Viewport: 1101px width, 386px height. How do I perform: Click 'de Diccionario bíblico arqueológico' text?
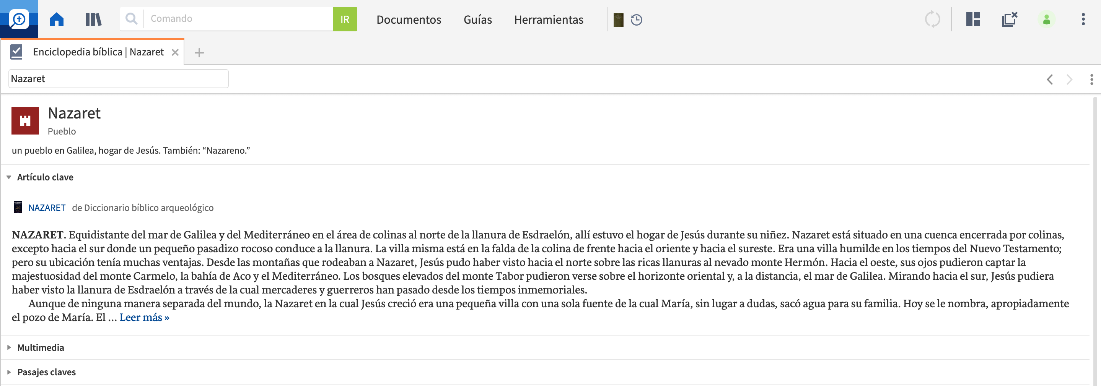[x=143, y=208]
